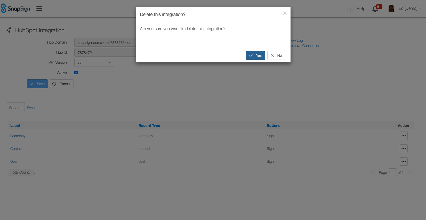
Task: Decline deletion with the No button
Action: [x=276, y=55]
